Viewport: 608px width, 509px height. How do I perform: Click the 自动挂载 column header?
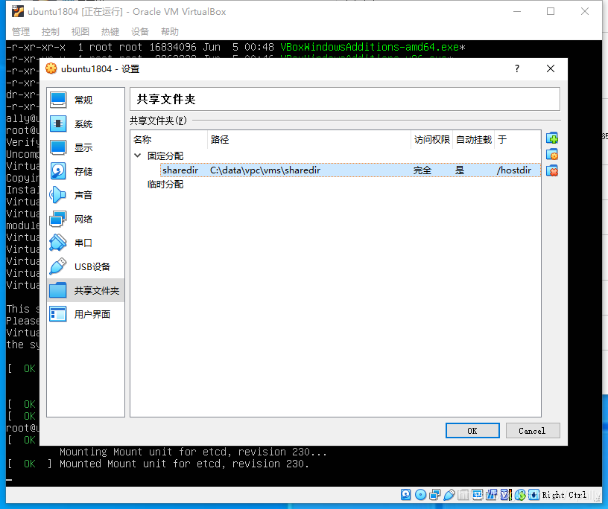coord(473,139)
